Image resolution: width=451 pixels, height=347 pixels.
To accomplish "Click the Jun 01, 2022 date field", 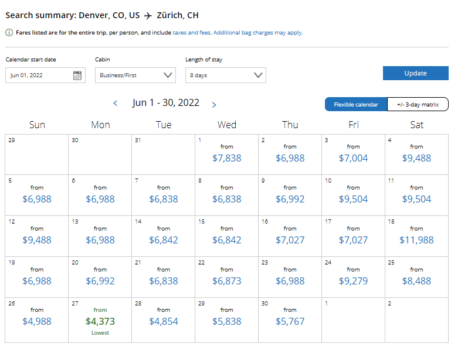I will click(x=45, y=75).
